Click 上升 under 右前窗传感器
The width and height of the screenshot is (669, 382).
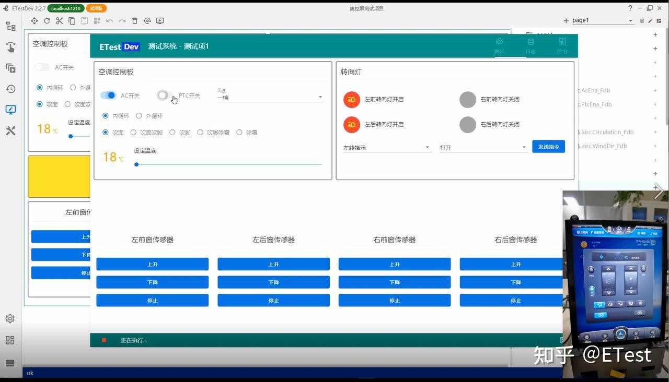click(x=394, y=264)
